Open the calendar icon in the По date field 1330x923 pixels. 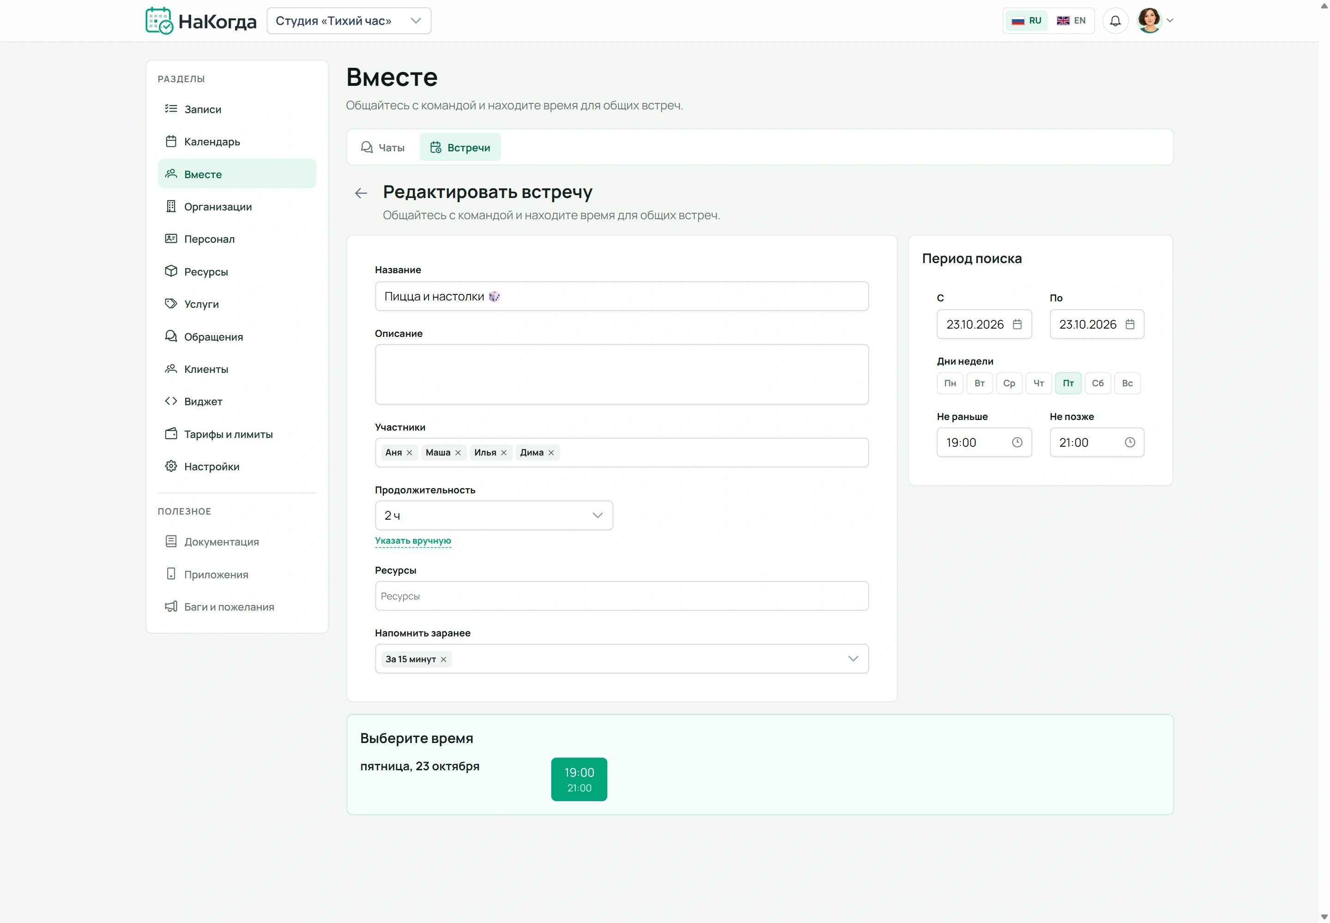point(1129,324)
